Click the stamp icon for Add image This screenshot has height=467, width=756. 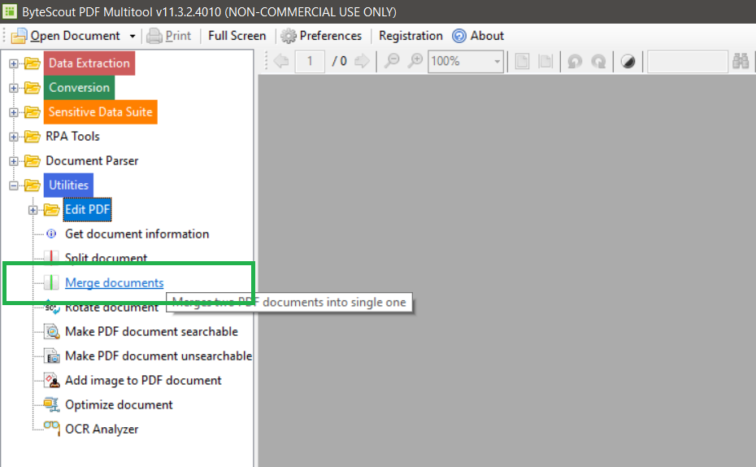tap(51, 380)
